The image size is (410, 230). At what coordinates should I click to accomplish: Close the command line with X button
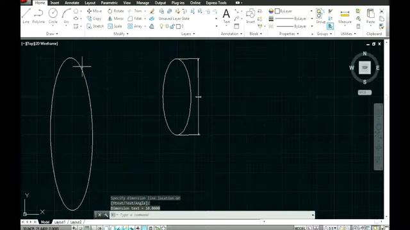click(x=99, y=215)
